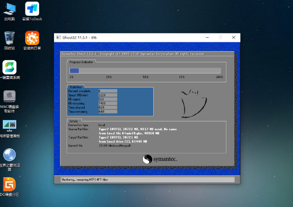Click the Symantec logo in Ghost window

coord(160,159)
